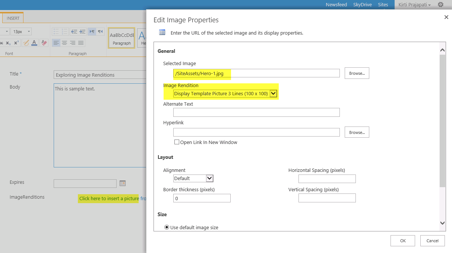Select the text highlight color tool
452x253 pixels.
tap(26, 43)
